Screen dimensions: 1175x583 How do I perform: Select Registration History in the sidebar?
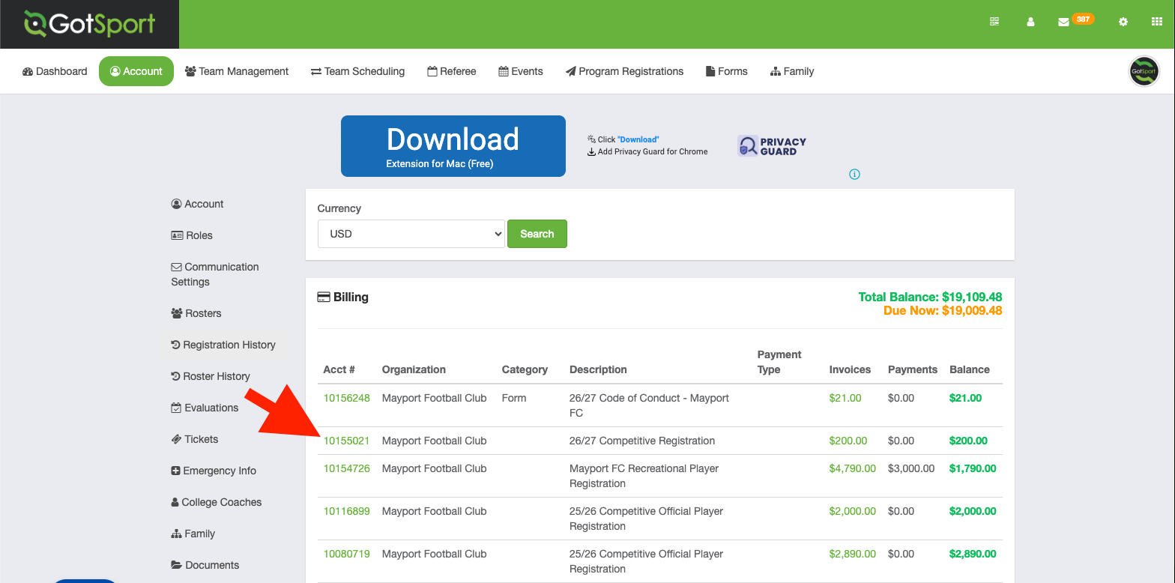223,345
